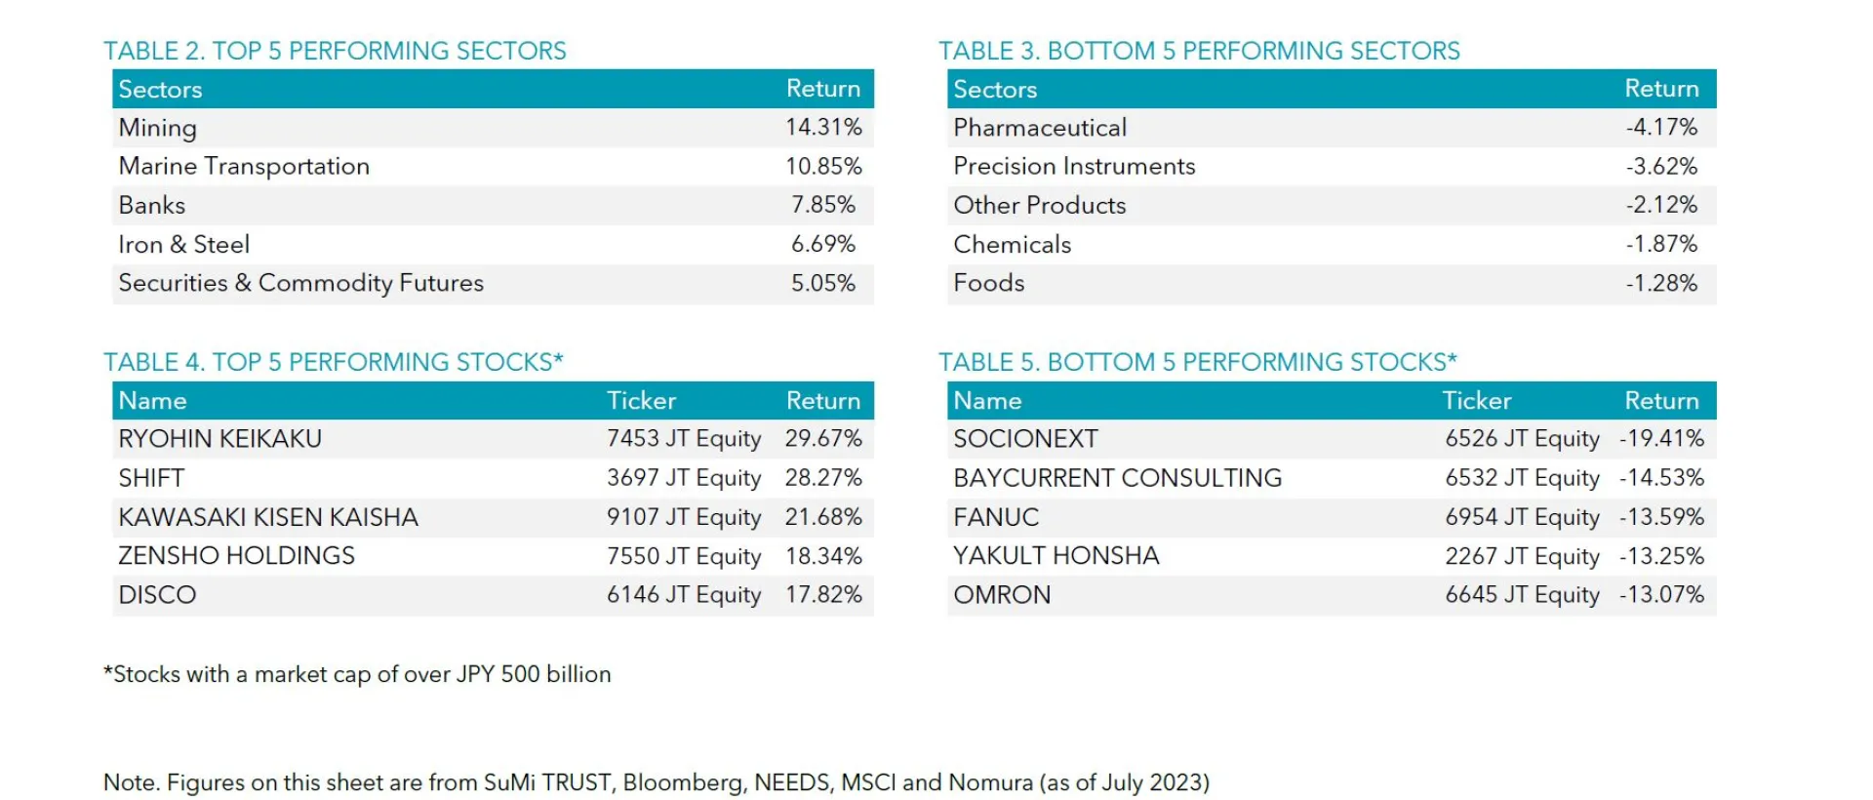Screen dimensions: 1873x800
Task: Select the RYOHIN KEIKAKU stock name
Action: coord(220,439)
